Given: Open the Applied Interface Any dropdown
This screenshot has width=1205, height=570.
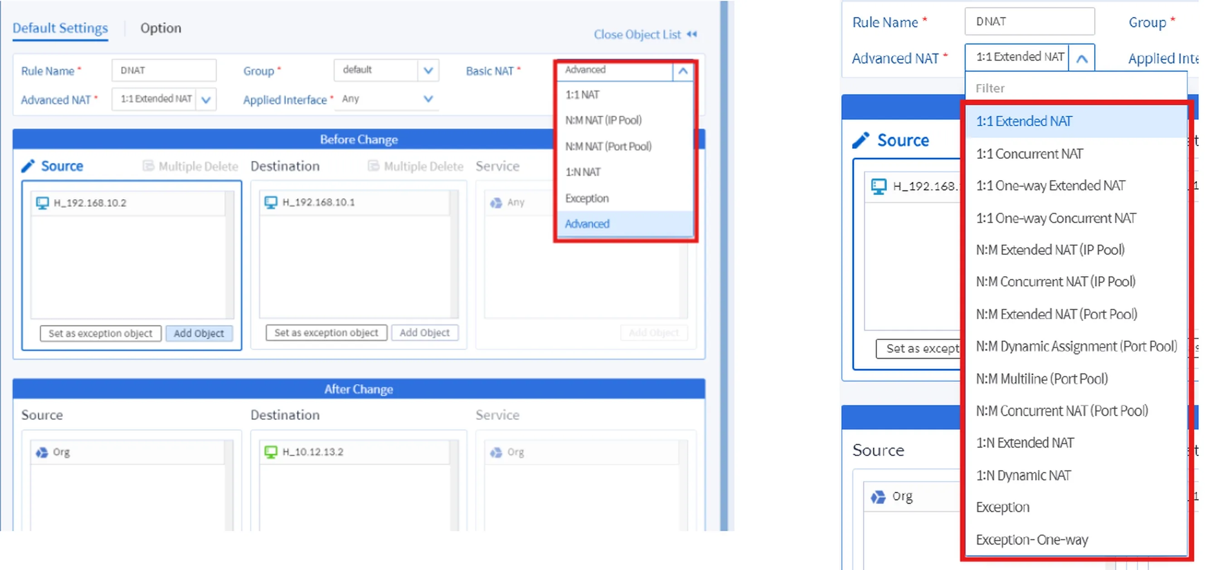Looking at the screenshot, I should point(428,99).
